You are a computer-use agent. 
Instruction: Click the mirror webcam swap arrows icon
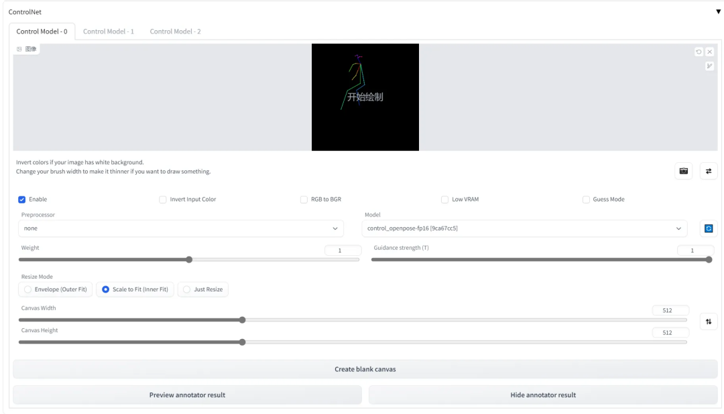(709, 171)
